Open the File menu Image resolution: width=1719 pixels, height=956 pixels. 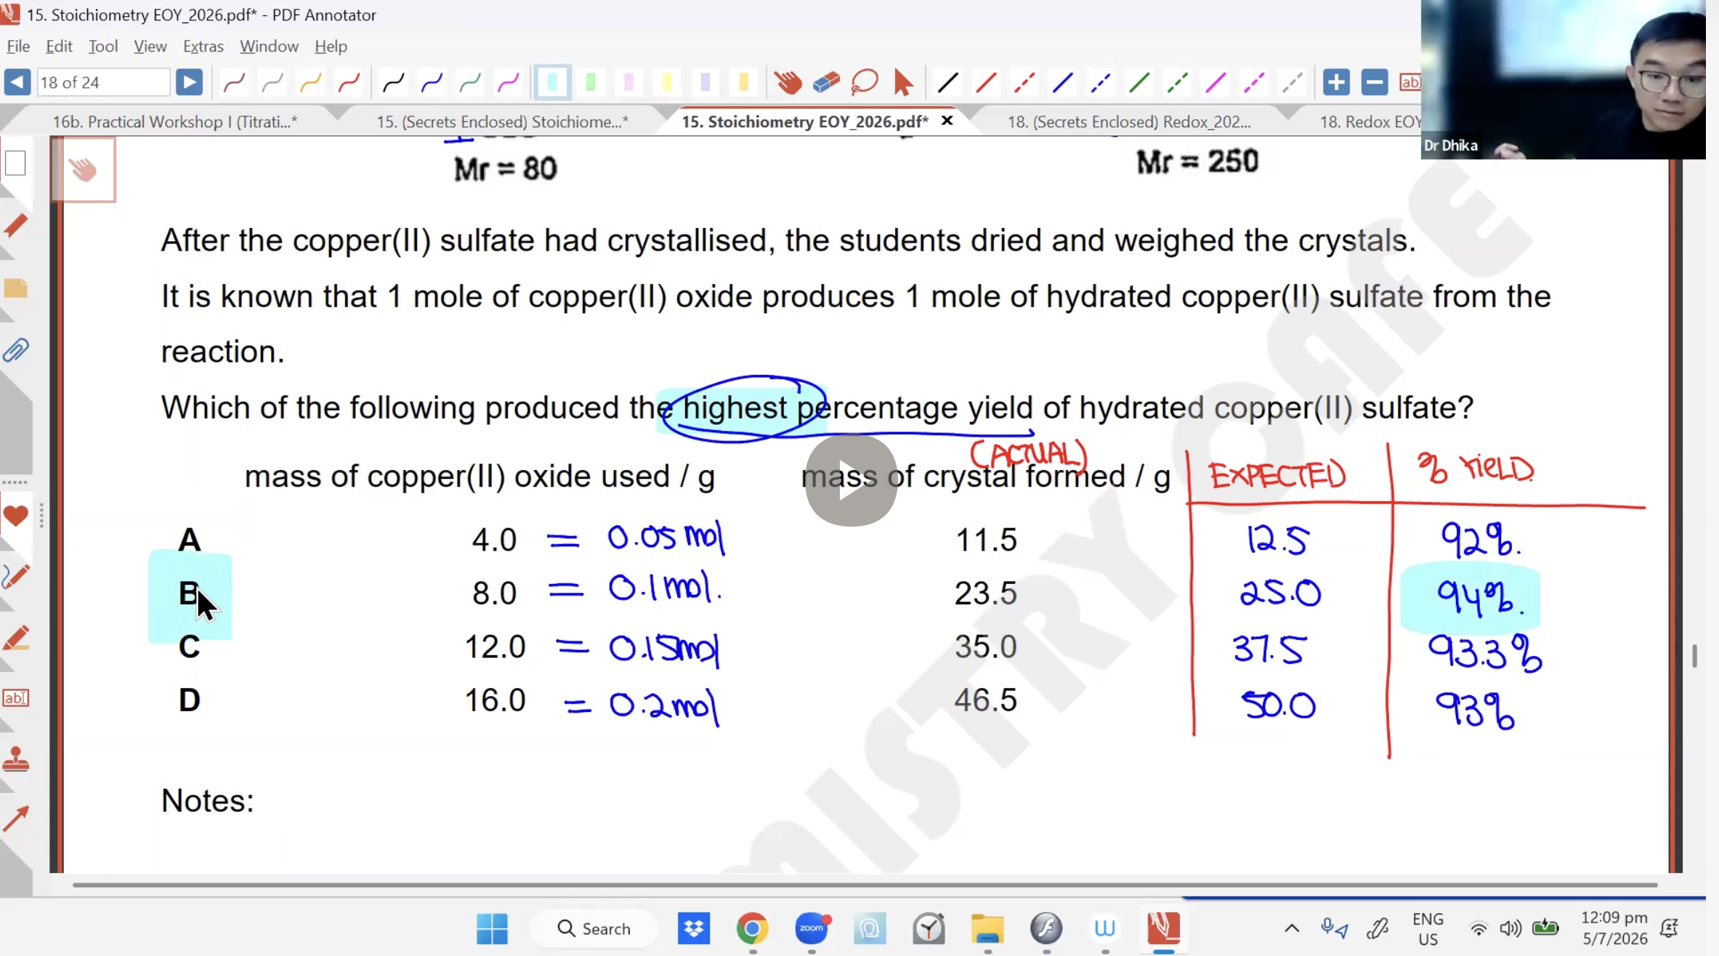[x=18, y=46]
